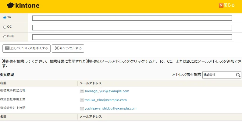Image resolution: width=242 pixels, height=122 pixels.
Task: Focus the CC address input field
Action: (x=132, y=28)
